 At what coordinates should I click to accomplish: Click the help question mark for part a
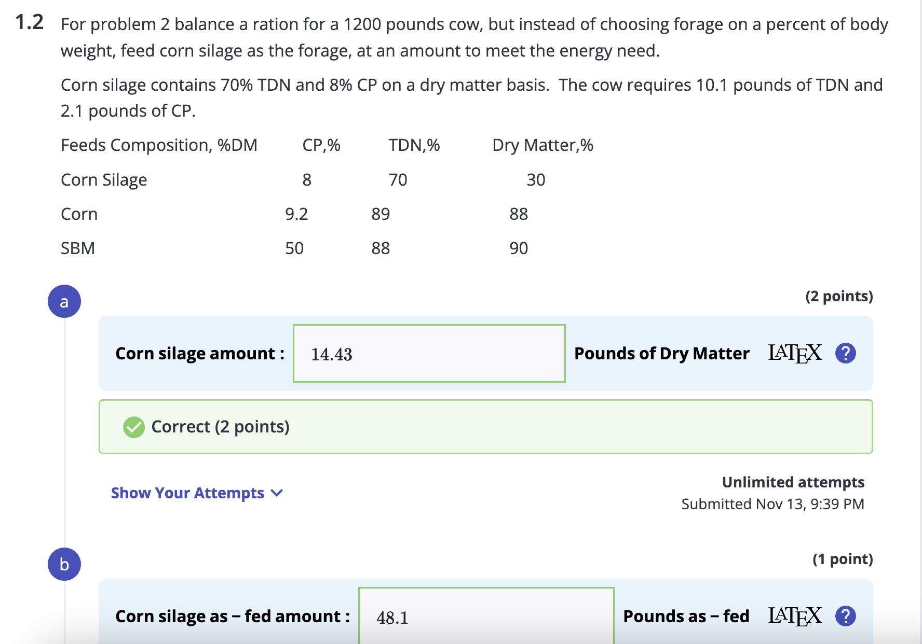845,353
